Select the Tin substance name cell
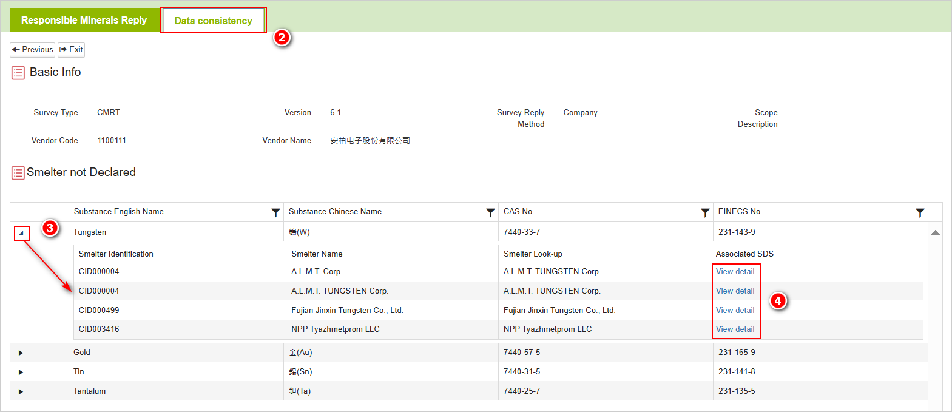Viewport: 952px width, 412px height. click(x=79, y=372)
